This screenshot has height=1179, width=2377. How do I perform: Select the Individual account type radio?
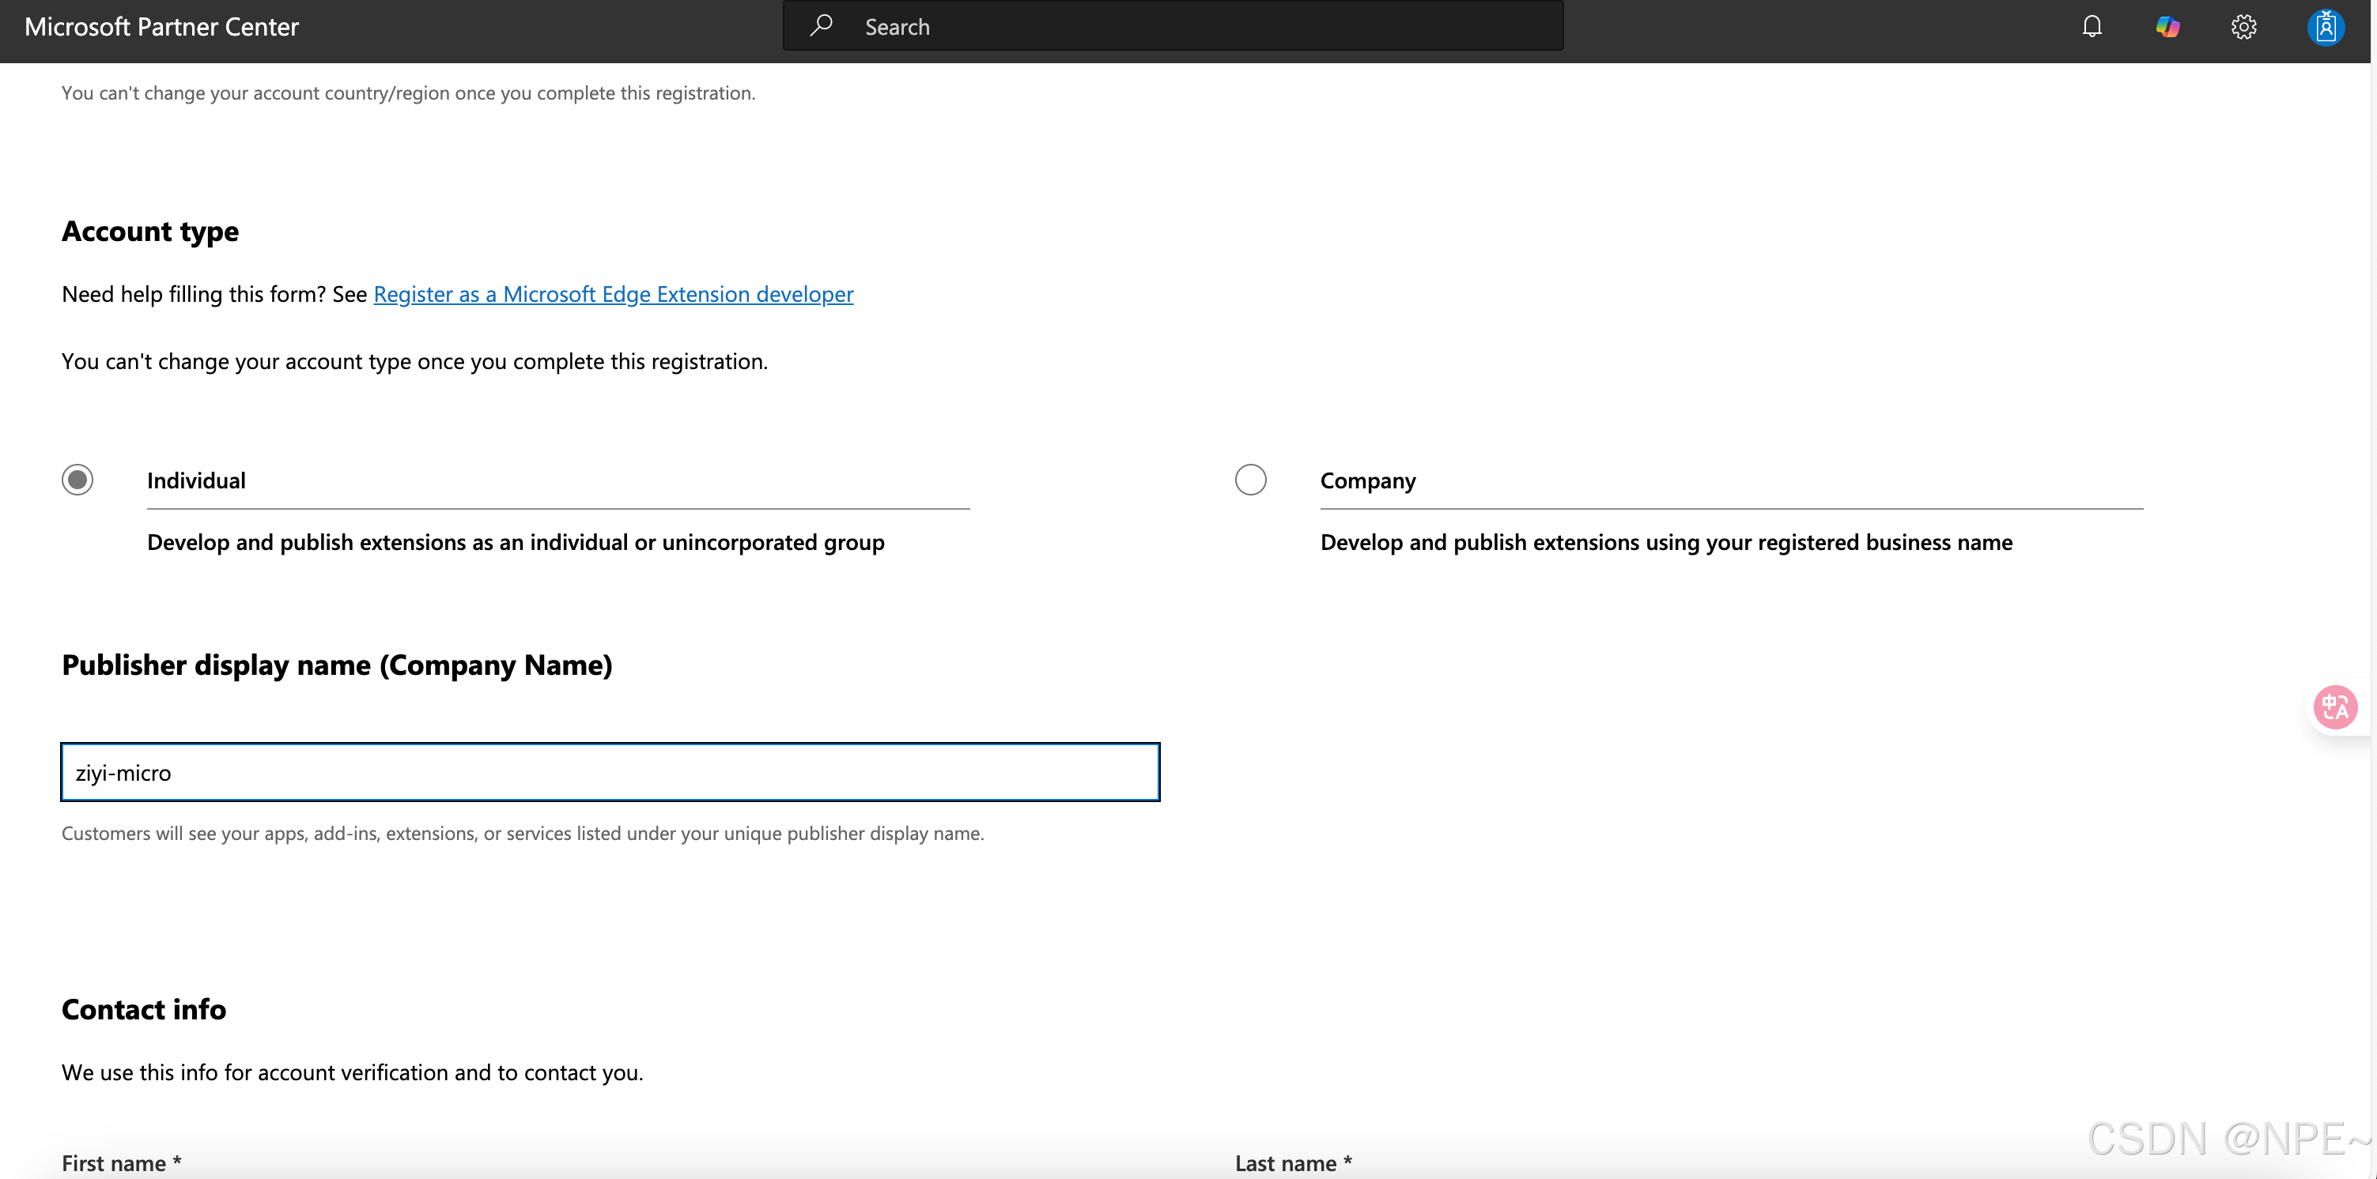pyautogui.click(x=77, y=480)
